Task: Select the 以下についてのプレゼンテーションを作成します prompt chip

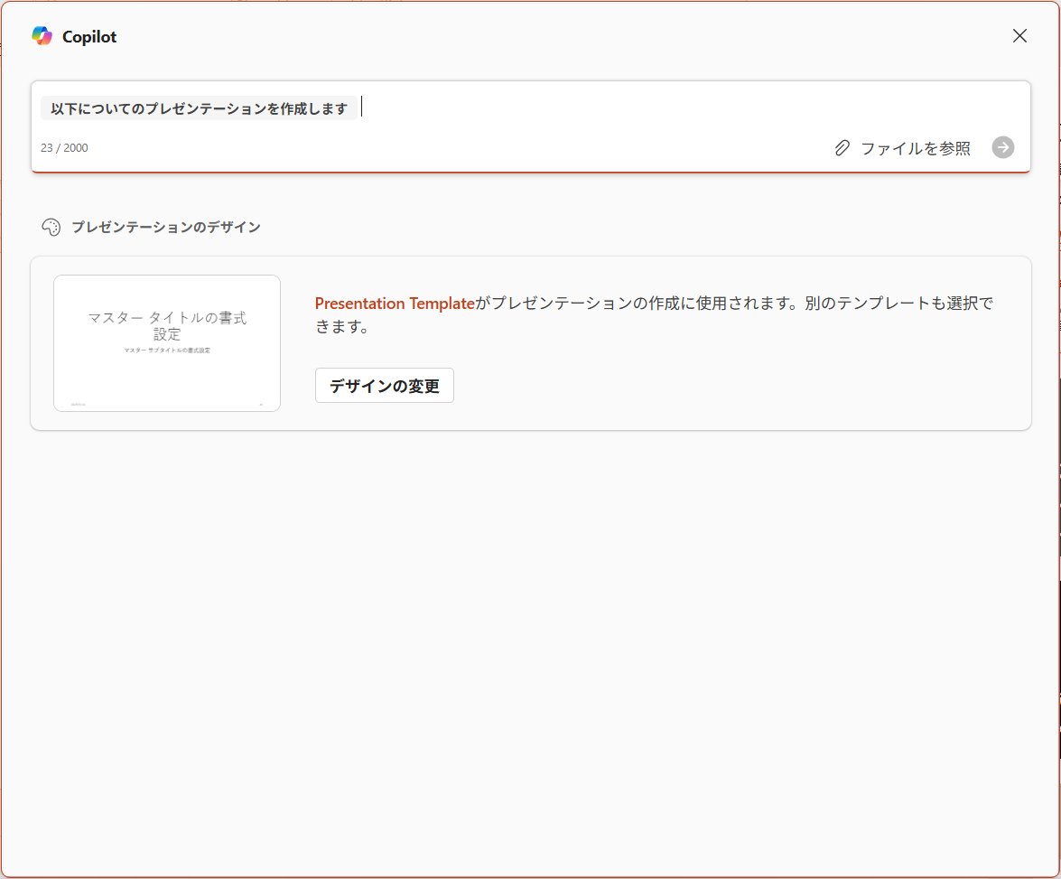Action: tap(199, 108)
